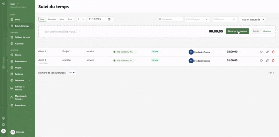Open Fournisseurs section
The height and width of the screenshot is (137, 279).
[21, 61]
